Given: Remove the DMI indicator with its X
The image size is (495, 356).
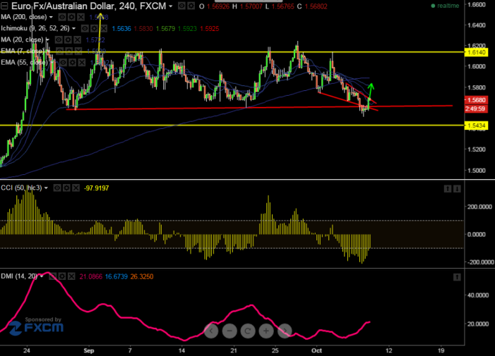Looking at the screenshot, I should click(71, 276).
